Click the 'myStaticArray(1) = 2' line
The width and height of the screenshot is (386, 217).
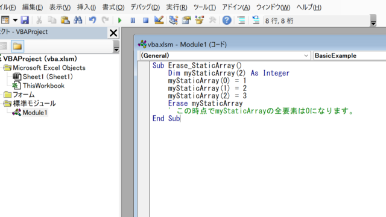pyautogui.click(x=207, y=89)
